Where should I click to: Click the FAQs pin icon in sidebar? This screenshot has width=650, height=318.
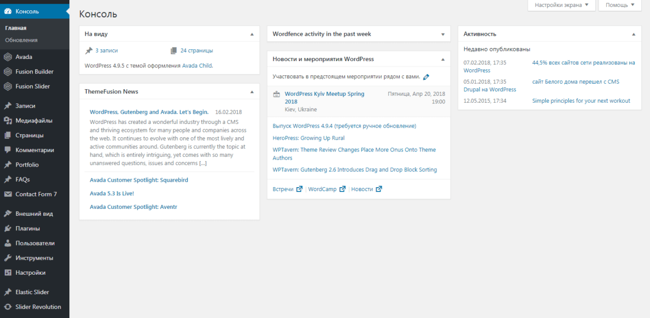(x=8, y=179)
